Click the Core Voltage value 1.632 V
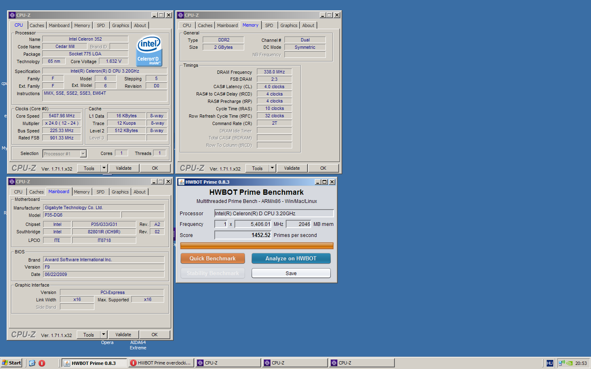Screen dimensions: 591x369 pyautogui.click(x=114, y=61)
